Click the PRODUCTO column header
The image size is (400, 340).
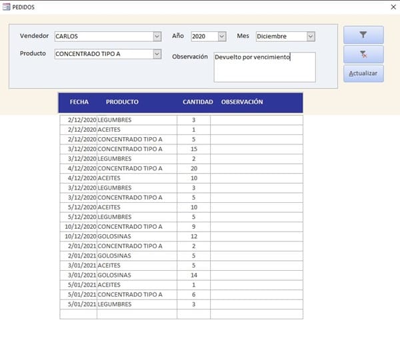(122, 102)
